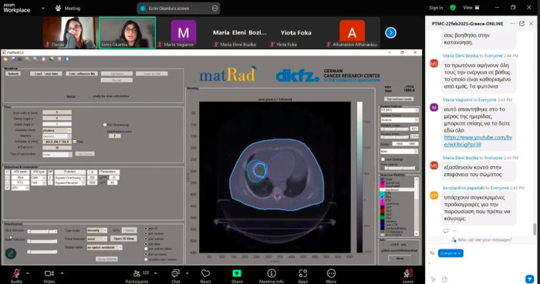Screen dimensions: 540x284
Task: Toggle the Auto isocenter checkbox
Action: 75,142
